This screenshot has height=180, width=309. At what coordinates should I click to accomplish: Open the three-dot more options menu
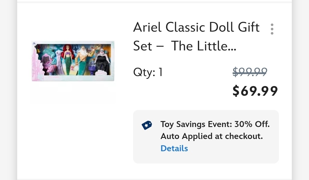(272, 29)
